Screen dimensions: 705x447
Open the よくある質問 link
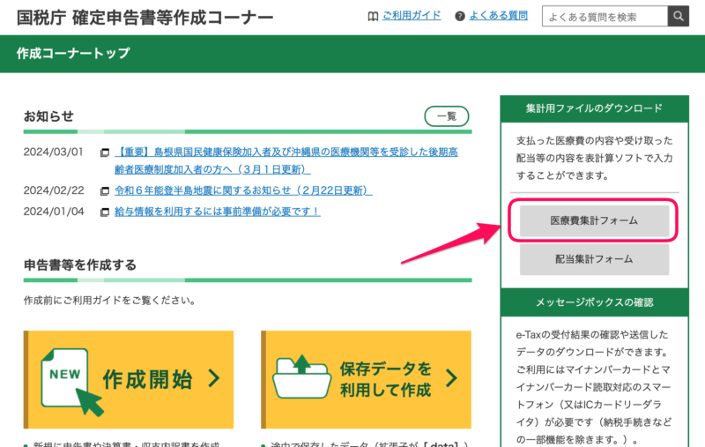(x=498, y=16)
